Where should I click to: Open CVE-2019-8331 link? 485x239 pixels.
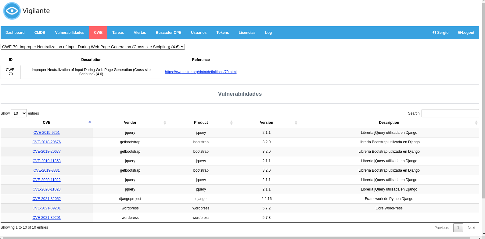[47, 170]
